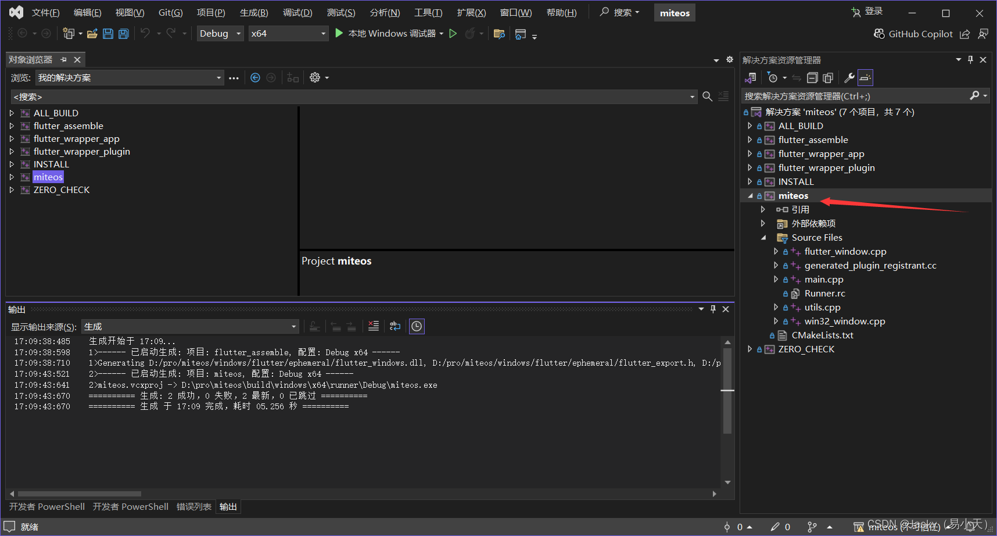
Task: Pin the Output panel with the pushpin icon
Action: coord(713,309)
